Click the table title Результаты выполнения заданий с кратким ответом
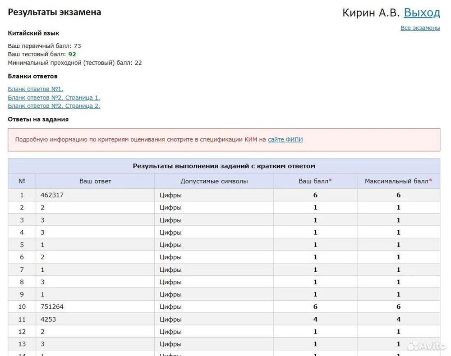The width and height of the screenshot is (451, 356). [x=224, y=166]
